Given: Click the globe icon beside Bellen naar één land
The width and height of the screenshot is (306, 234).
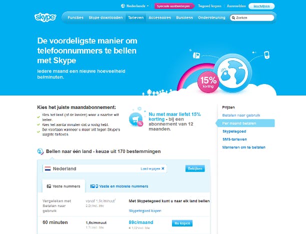Looking at the screenshot, I should [40, 151].
